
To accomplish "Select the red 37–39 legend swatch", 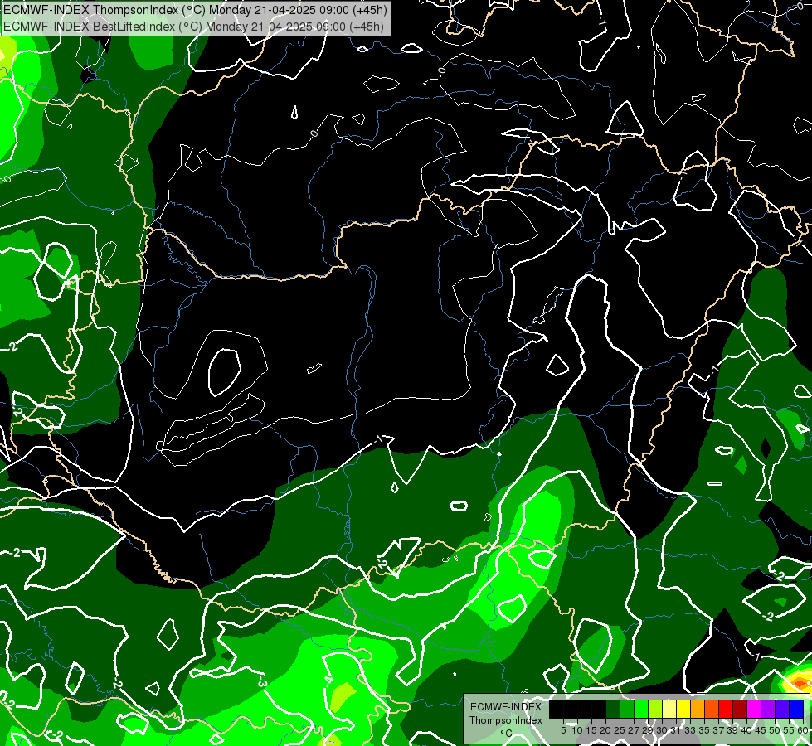I will pyautogui.click(x=726, y=709).
